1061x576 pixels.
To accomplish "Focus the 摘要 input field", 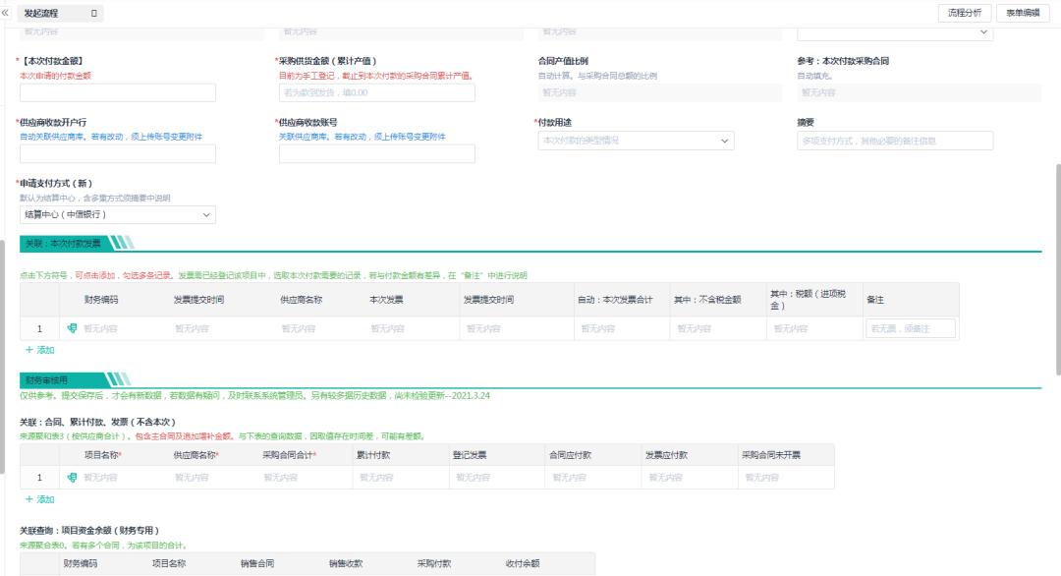I will (895, 141).
